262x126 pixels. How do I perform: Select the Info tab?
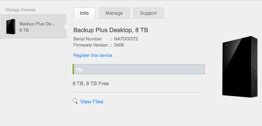click(84, 13)
